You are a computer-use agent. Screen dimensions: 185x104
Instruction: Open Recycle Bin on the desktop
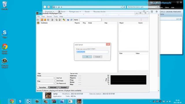pos(5,5)
